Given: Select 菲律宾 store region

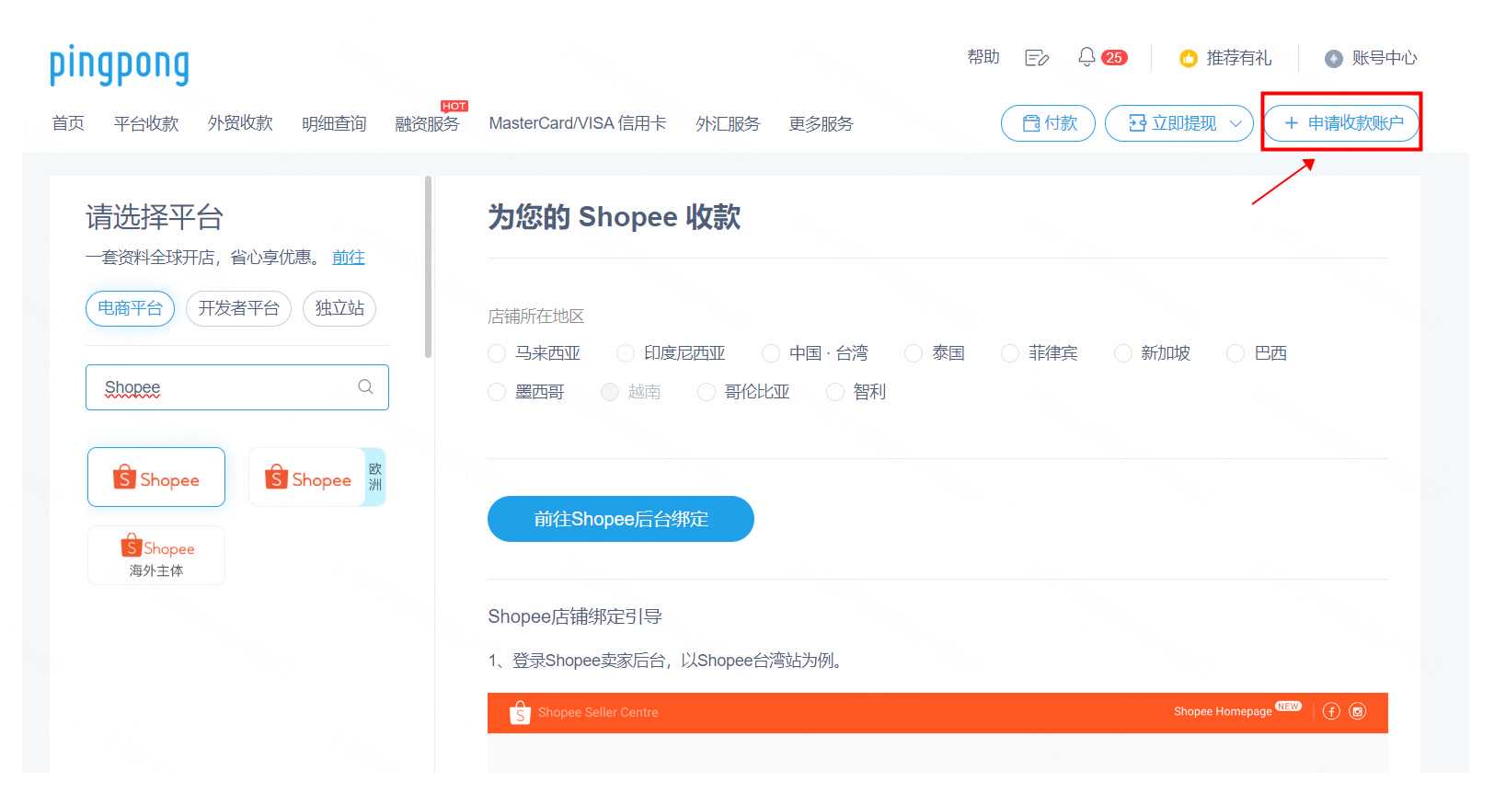Looking at the screenshot, I should tap(1010, 353).
